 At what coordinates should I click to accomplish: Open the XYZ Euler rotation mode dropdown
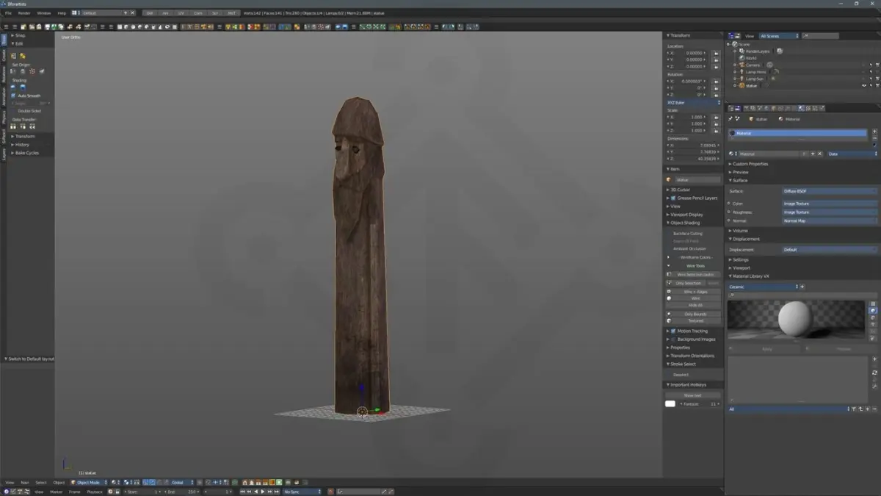694,102
